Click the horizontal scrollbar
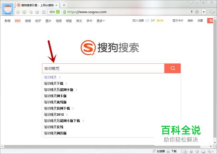The image size is (217, 154). tap(102, 147)
